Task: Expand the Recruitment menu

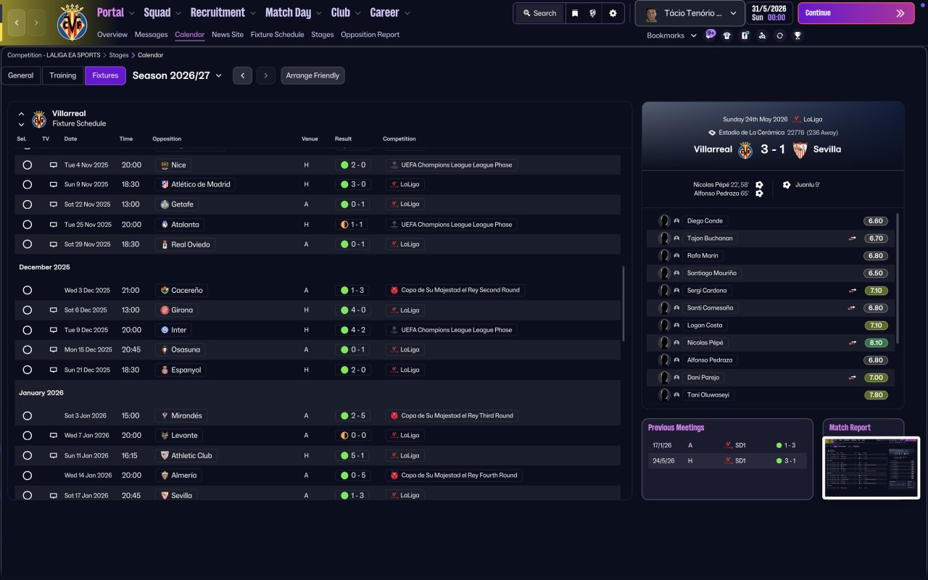Action: pyautogui.click(x=223, y=12)
